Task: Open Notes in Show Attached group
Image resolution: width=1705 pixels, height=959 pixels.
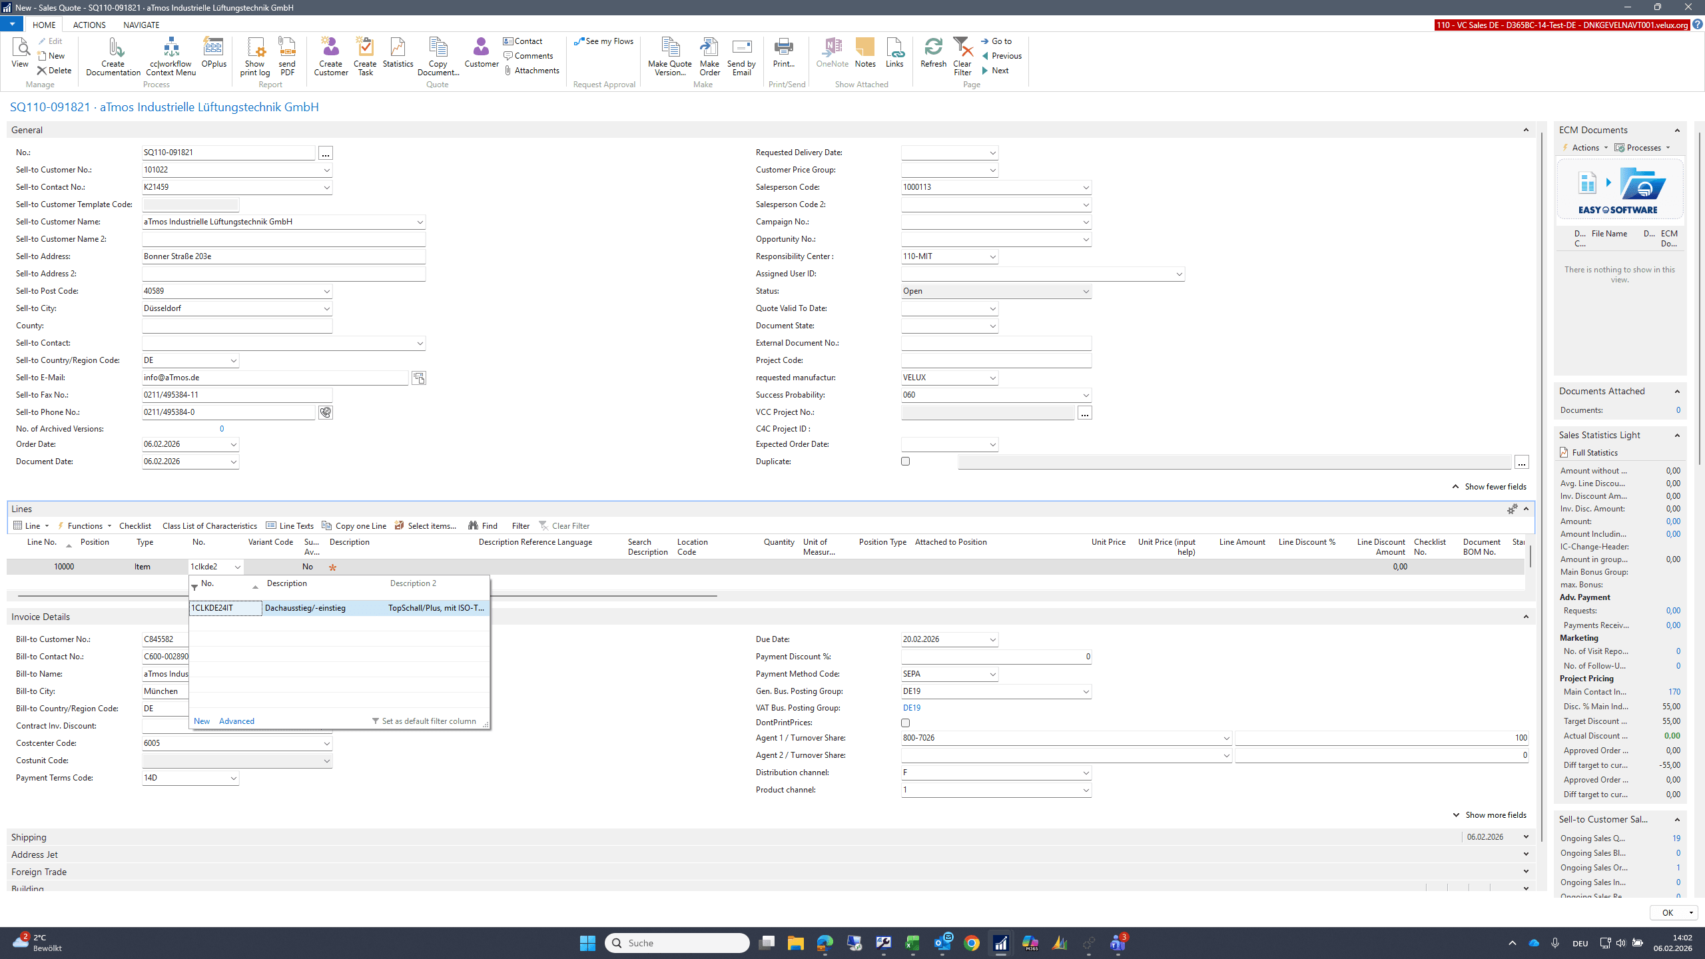Action: point(865,53)
